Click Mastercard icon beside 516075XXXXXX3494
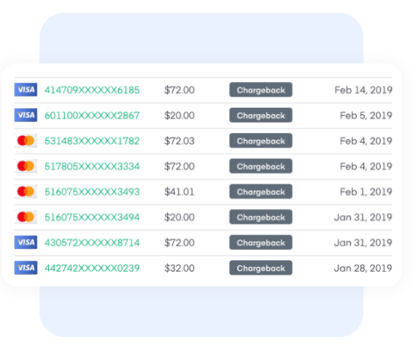This screenshot has width=413, height=349. (26, 217)
